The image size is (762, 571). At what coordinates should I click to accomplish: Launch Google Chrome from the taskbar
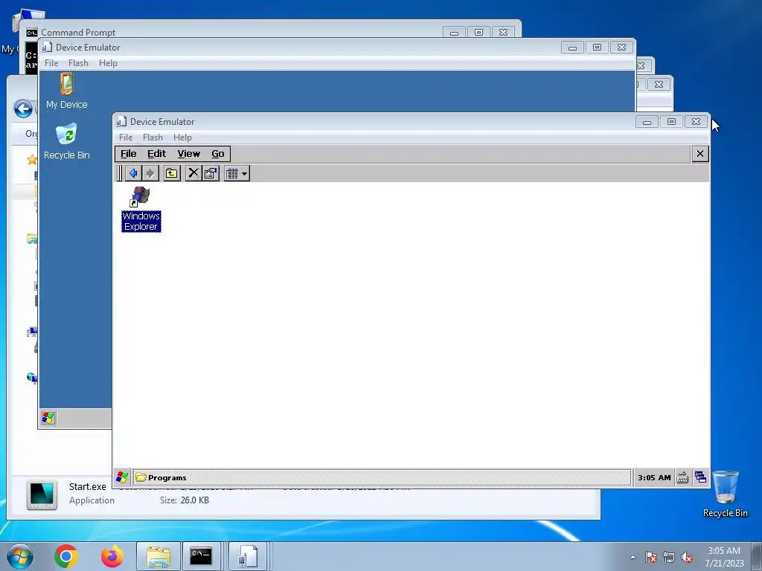[x=66, y=556]
